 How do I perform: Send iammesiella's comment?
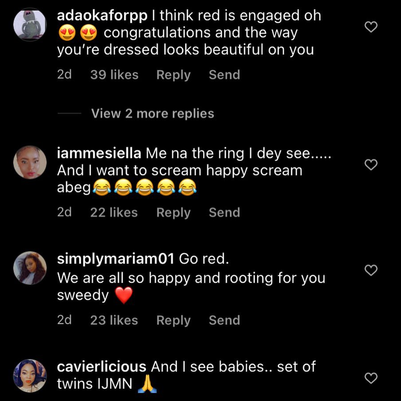click(224, 212)
